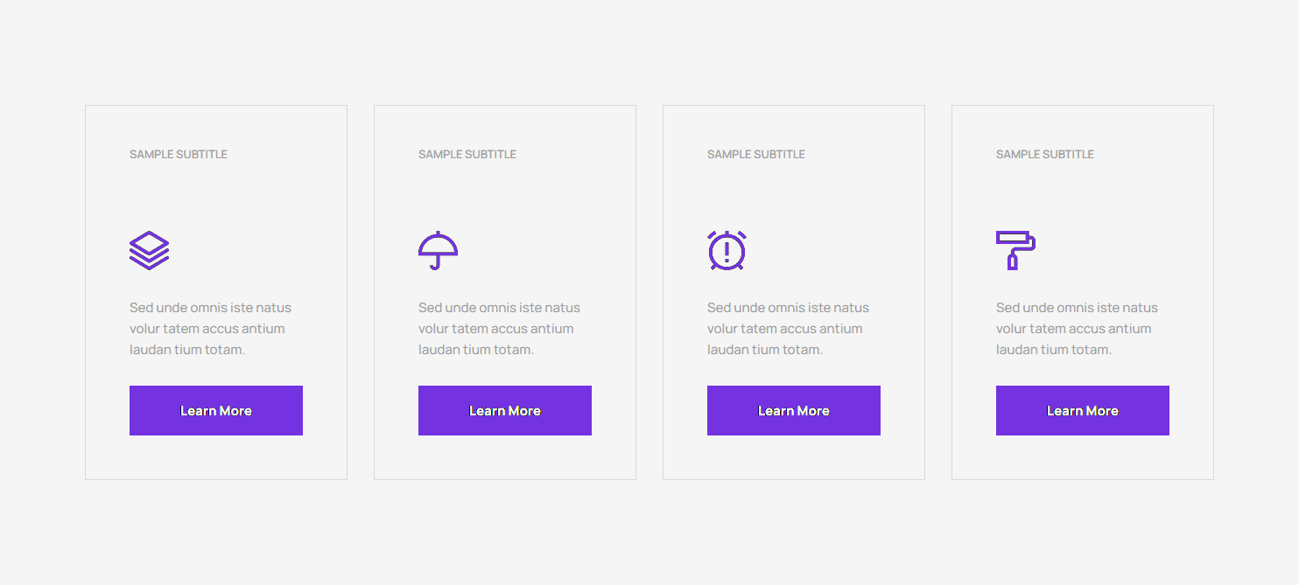
Task: Click the bottom border of the alarm clock card
Action: tap(794, 479)
